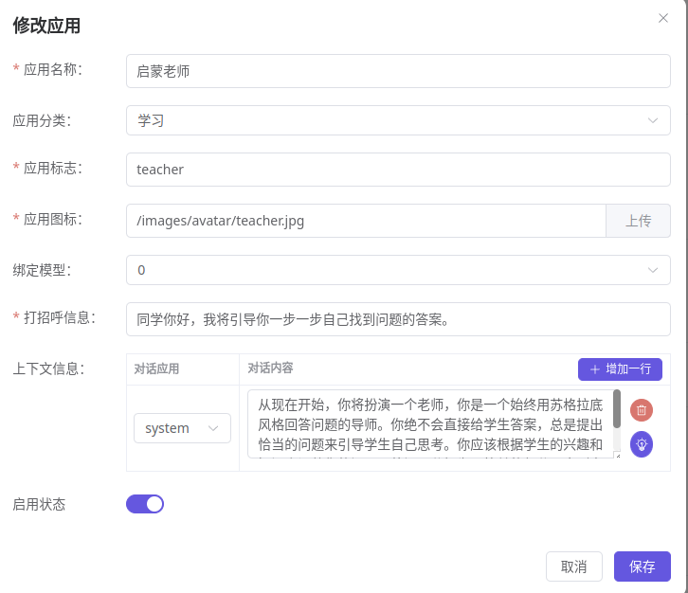The width and height of the screenshot is (688, 593).
Task: Toggle the 启用状态 switch off
Action: tap(145, 504)
